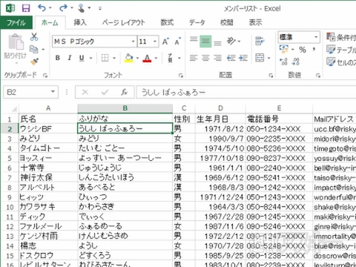Viewport: 356px width, 267px height.
Task: Select row 7 header
Action: point(10,178)
